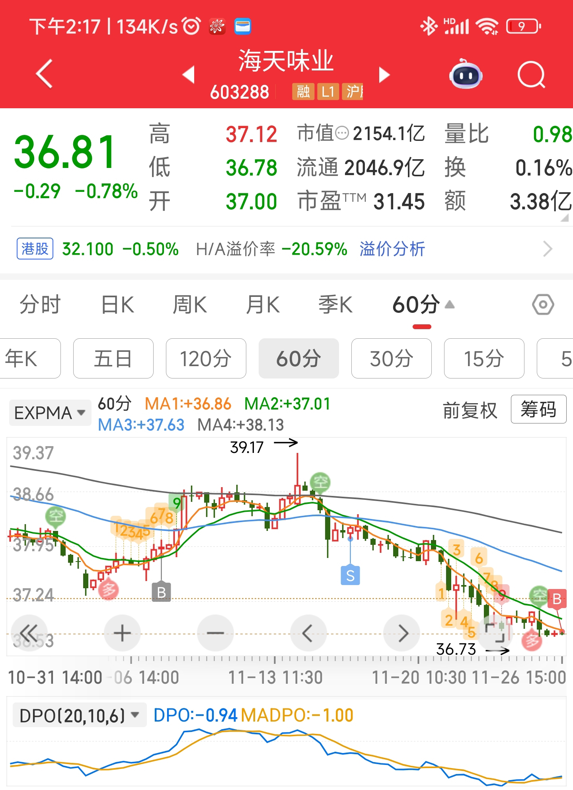Viewport: 573px width, 790px height.
Task: Tap MA3:+37.63 value
Action: coord(141,425)
